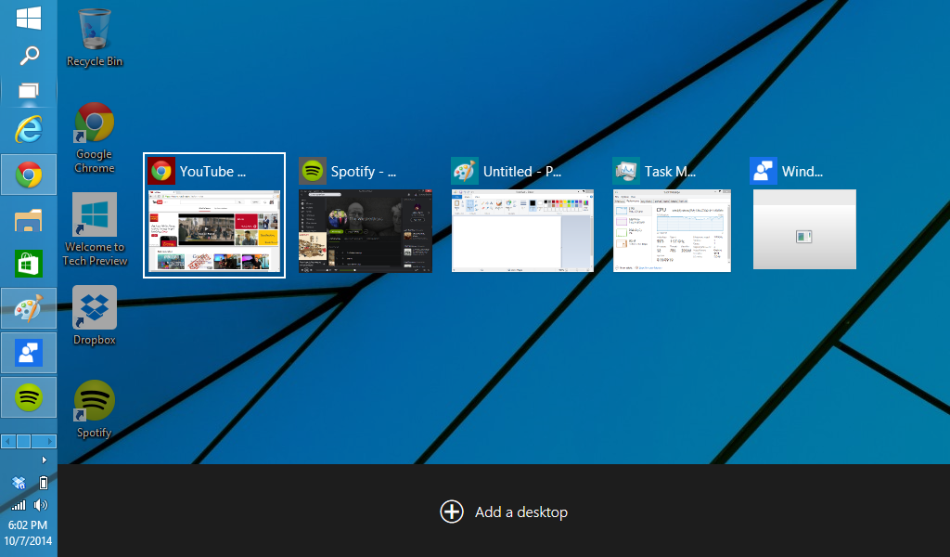Open the network signal tray icon

[x=19, y=505]
